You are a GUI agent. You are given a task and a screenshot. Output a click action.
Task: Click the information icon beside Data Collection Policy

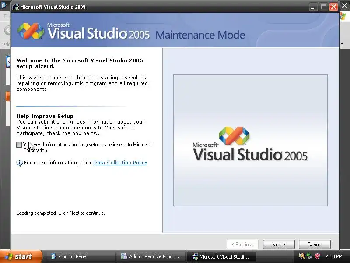(20, 163)
